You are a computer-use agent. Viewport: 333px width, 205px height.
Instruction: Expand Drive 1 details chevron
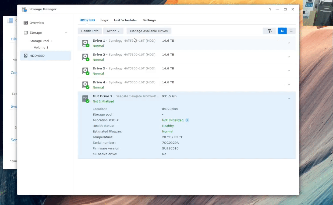tap(289, 43)
